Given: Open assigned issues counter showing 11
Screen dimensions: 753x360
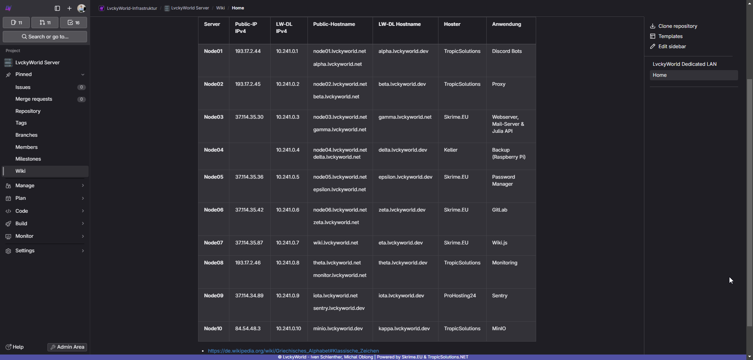Looking at the screenshot, I should (16, 23).
